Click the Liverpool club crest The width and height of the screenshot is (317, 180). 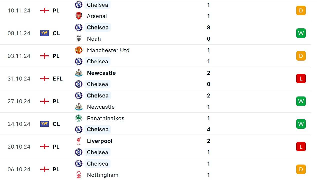click(79, 141)
